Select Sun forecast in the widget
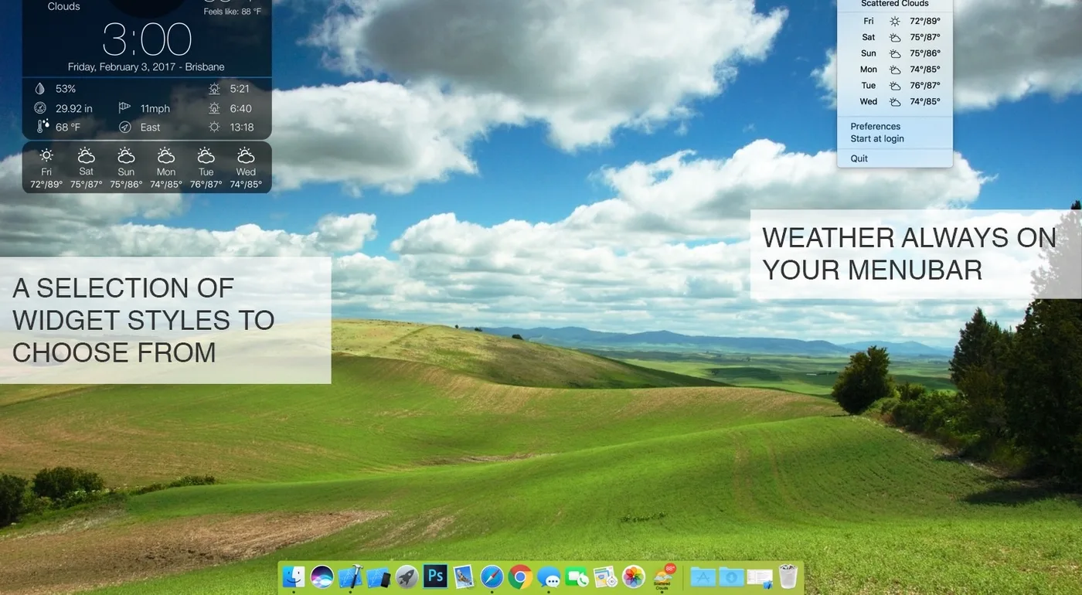Image resolution: width=1082 pixels, height=595 pixels. coord(126,168)
